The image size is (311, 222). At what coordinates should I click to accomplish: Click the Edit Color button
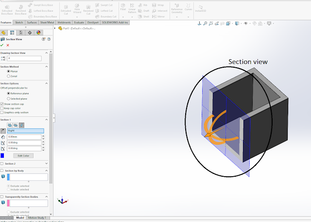(x=23, y=156)
